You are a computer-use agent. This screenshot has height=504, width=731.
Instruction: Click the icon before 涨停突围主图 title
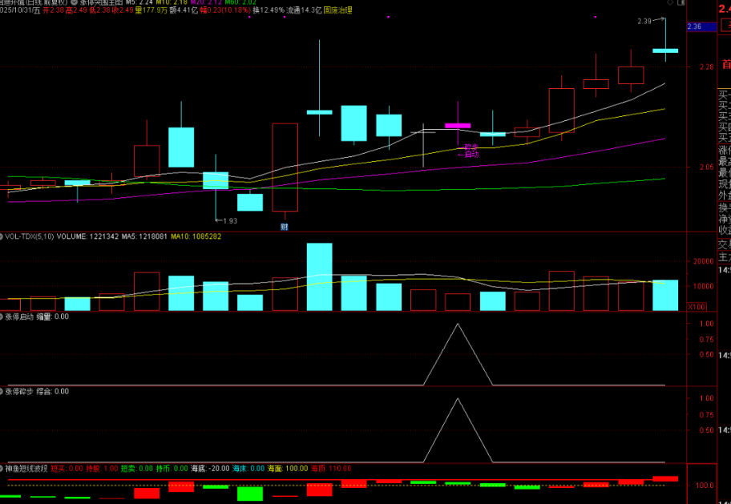(74, 3)
